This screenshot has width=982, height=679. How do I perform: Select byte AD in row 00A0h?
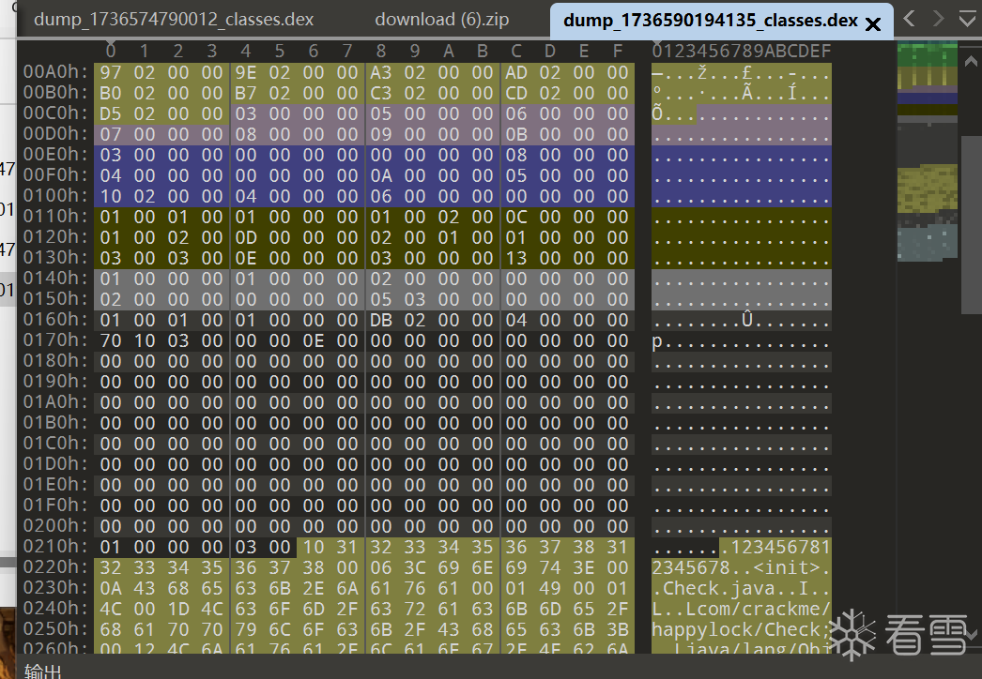click(516, 72)
